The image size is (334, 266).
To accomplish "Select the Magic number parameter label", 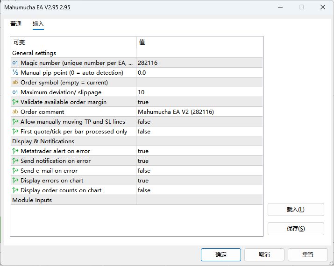I will point(77,63).
